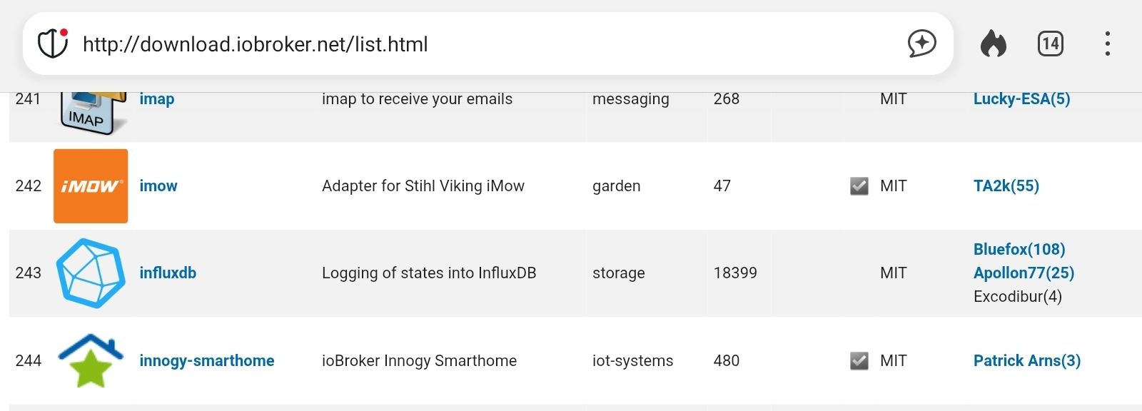Open the influxdb adapter link
The width and height of the screenshot is (1142, 411).
pyautogui.click(x=168, y=273)
